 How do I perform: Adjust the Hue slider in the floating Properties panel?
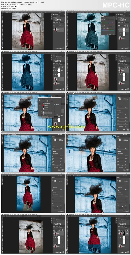108,23
